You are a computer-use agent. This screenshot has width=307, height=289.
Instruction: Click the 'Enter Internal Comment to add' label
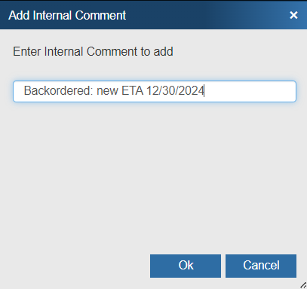pyautogui.click(x=93, y=52)
